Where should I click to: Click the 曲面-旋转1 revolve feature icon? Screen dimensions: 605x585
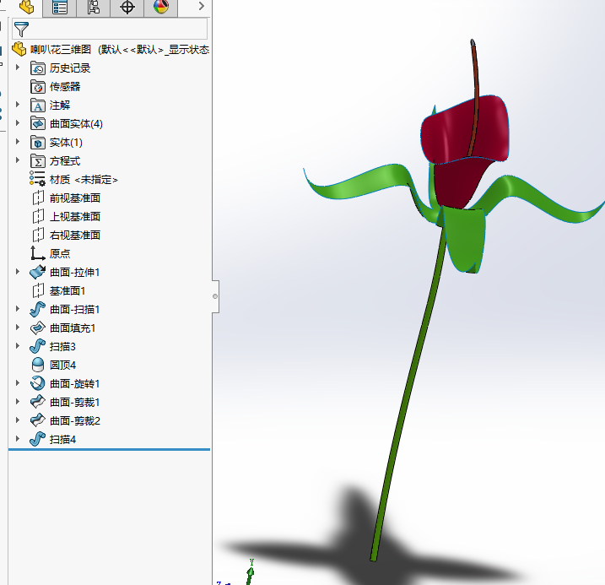tap(38, 383)
